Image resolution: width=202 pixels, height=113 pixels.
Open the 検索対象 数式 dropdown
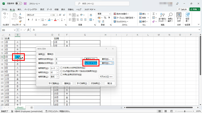tap(58, 77)
